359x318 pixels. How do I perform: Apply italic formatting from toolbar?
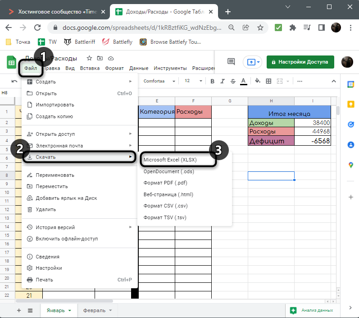[222, 81]
